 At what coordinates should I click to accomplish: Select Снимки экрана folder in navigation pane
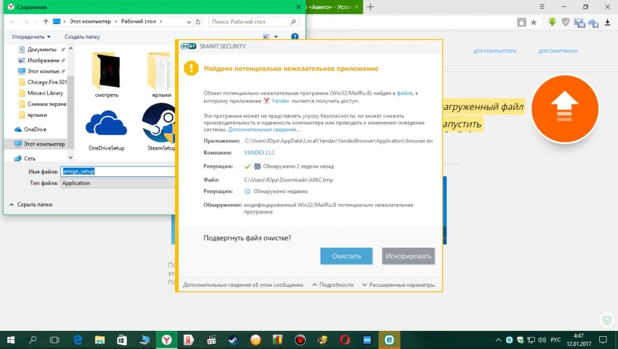pyautogui.click(x=43, y=104)
